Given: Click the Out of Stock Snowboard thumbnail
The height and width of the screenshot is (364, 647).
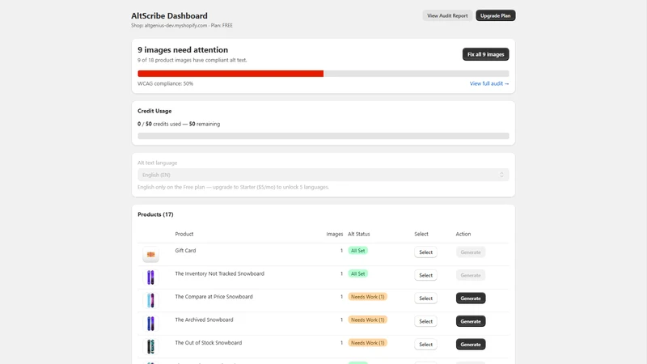Looking at the screenshot, I should click(x=150, y=347).
